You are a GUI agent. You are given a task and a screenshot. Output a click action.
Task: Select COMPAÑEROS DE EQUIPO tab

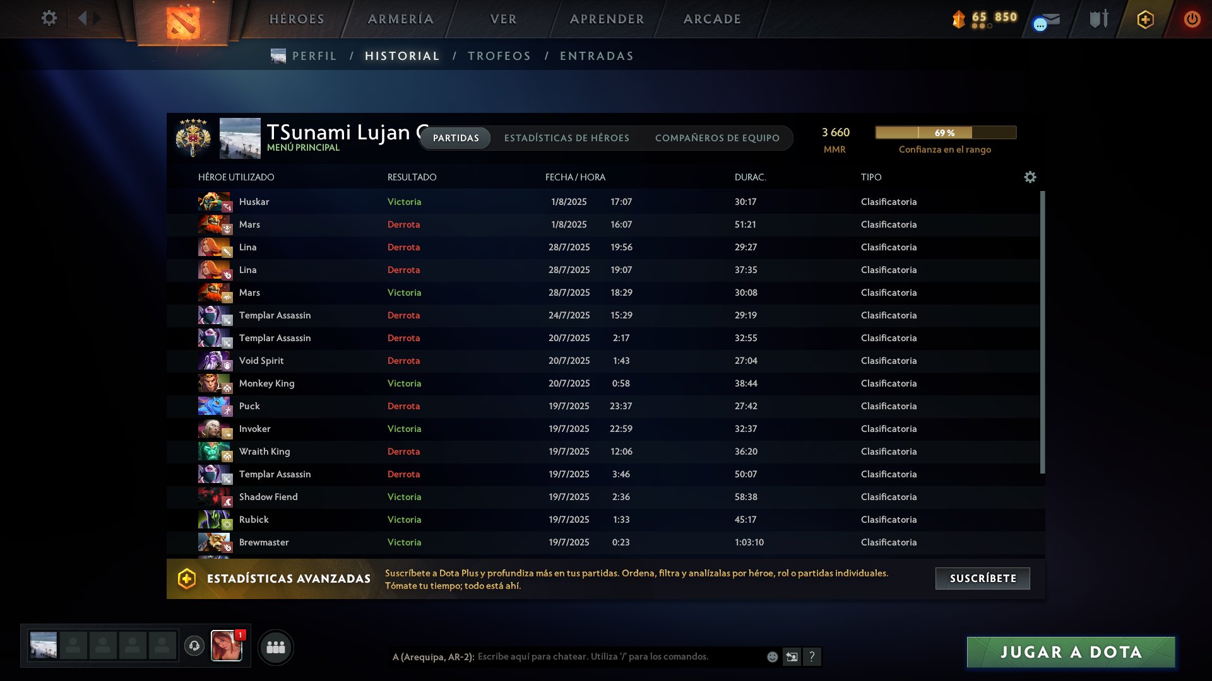[717, 138]
